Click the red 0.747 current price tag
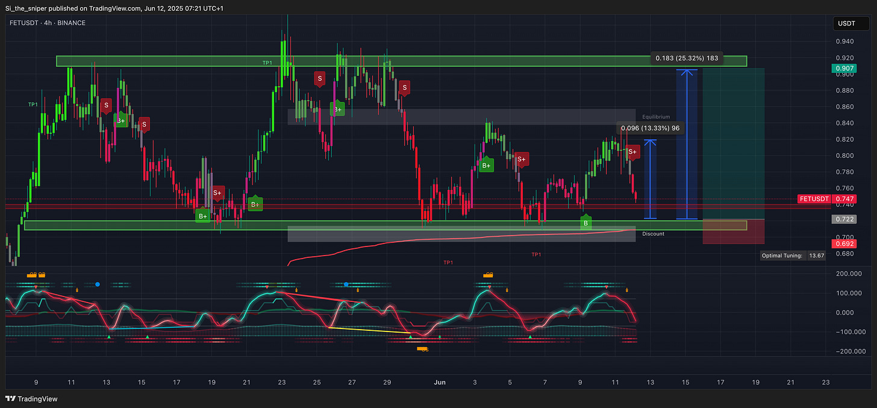This screenshot has height=408, width=877. tap(843, 199)
